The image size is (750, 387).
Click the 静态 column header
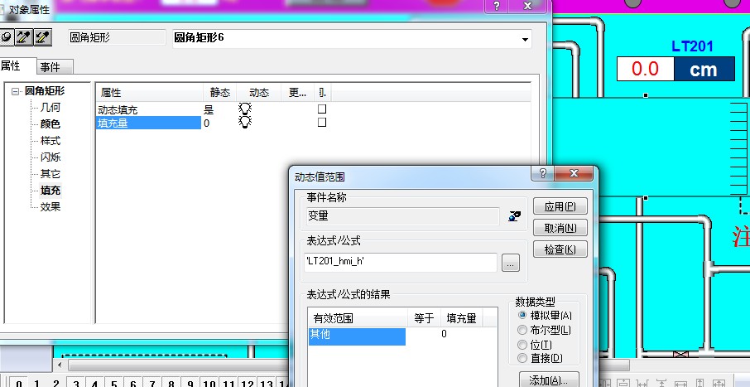pos(219,93)
